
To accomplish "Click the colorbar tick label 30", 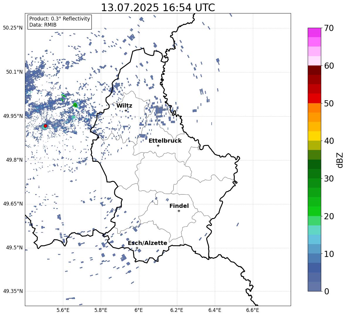I will point(329,179).
